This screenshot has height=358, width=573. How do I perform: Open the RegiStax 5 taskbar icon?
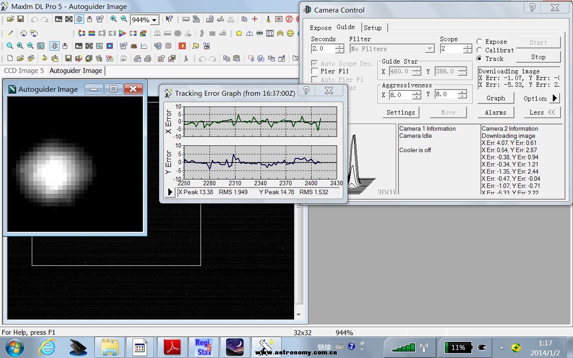click(204, 347)
